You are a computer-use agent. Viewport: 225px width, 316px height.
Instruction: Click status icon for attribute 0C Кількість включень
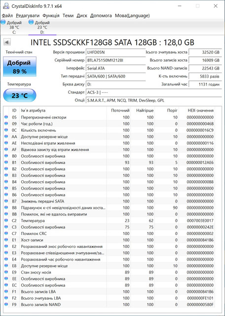[x=6, y=130]
